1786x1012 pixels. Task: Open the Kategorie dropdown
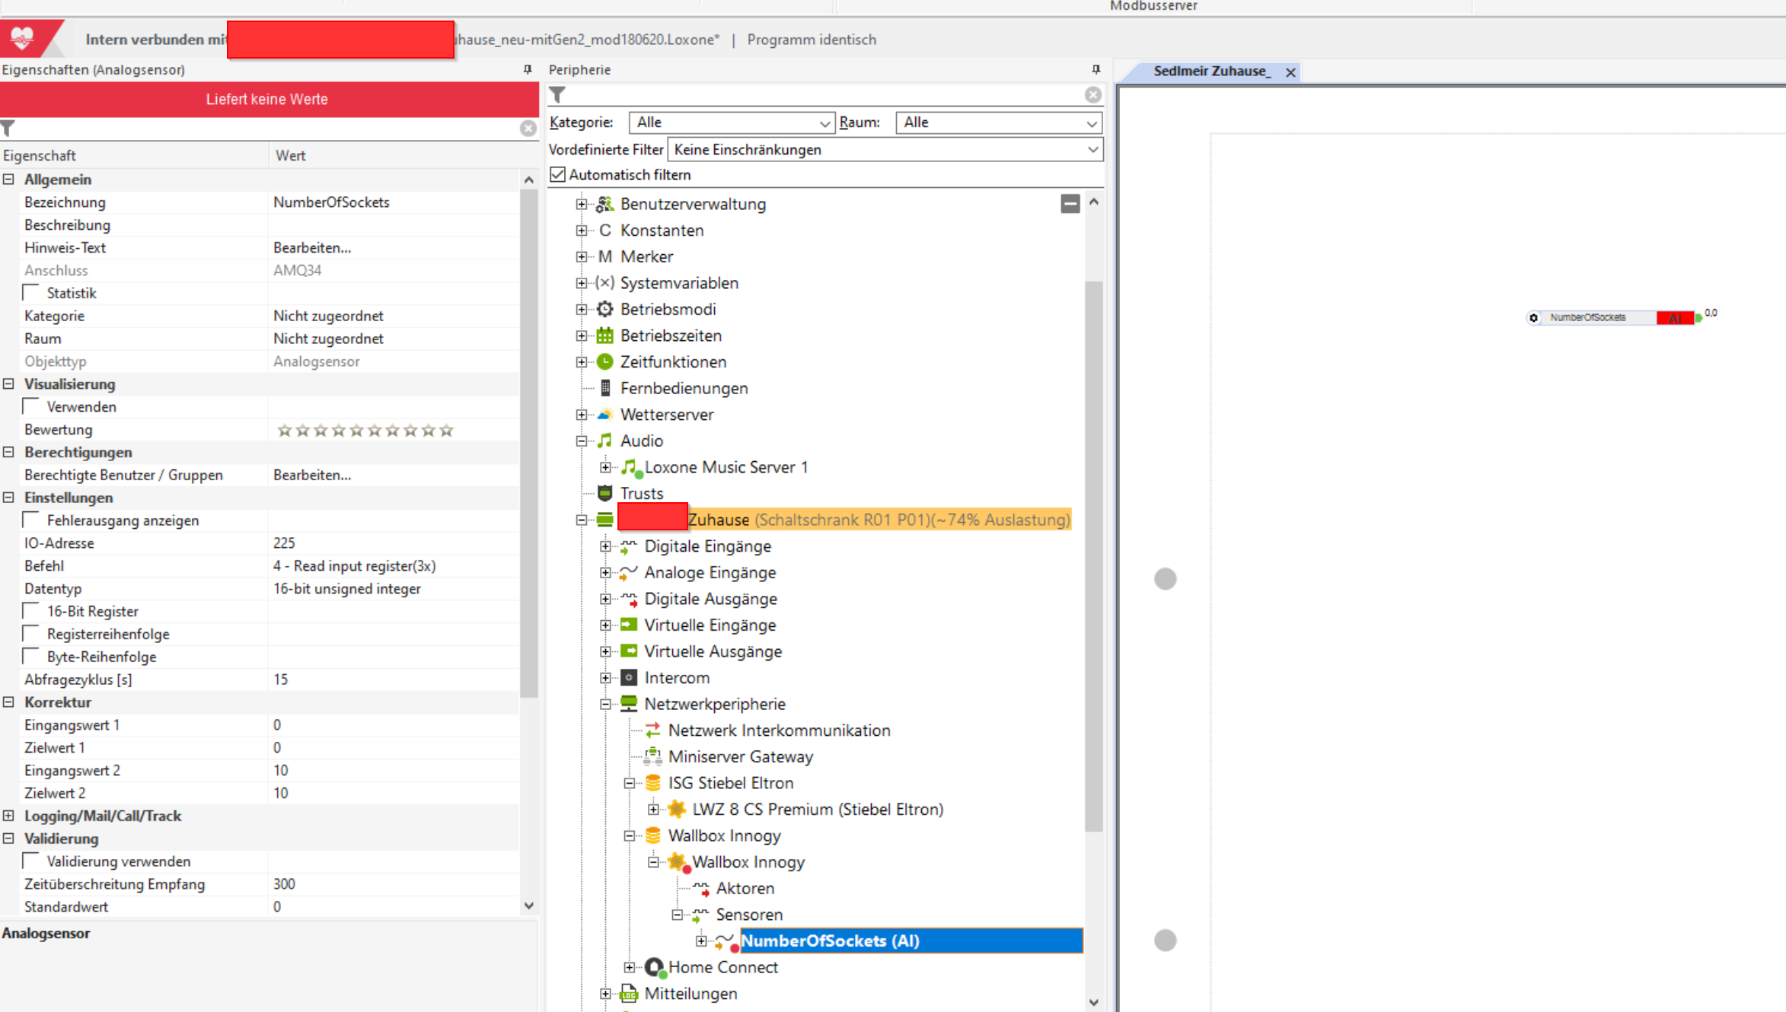click(x=824, y=123)
